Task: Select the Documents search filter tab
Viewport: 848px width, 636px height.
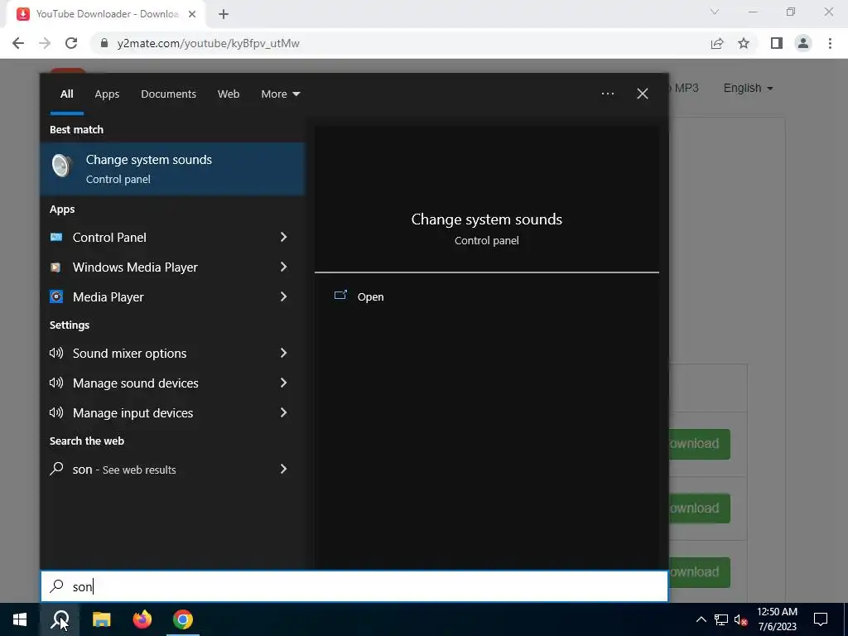Action: click(x=168, y=94)
